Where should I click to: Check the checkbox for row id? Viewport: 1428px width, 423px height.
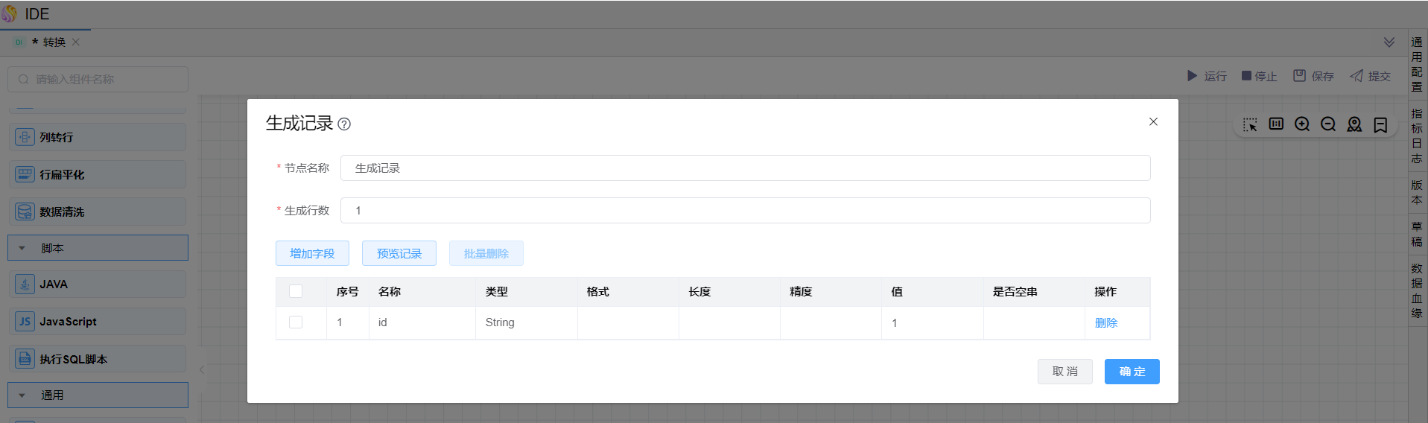[x=296, y=322]
